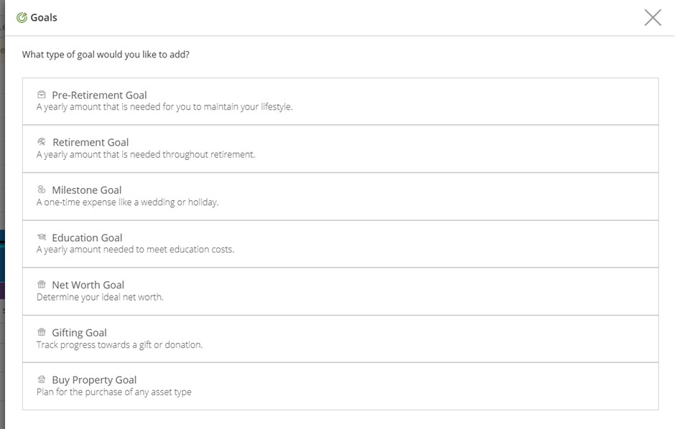Click 'Track progress towards a gift or donation' text
Viewport: 675px width, 429px height.
pyautogui.click(x=120, y=345)
